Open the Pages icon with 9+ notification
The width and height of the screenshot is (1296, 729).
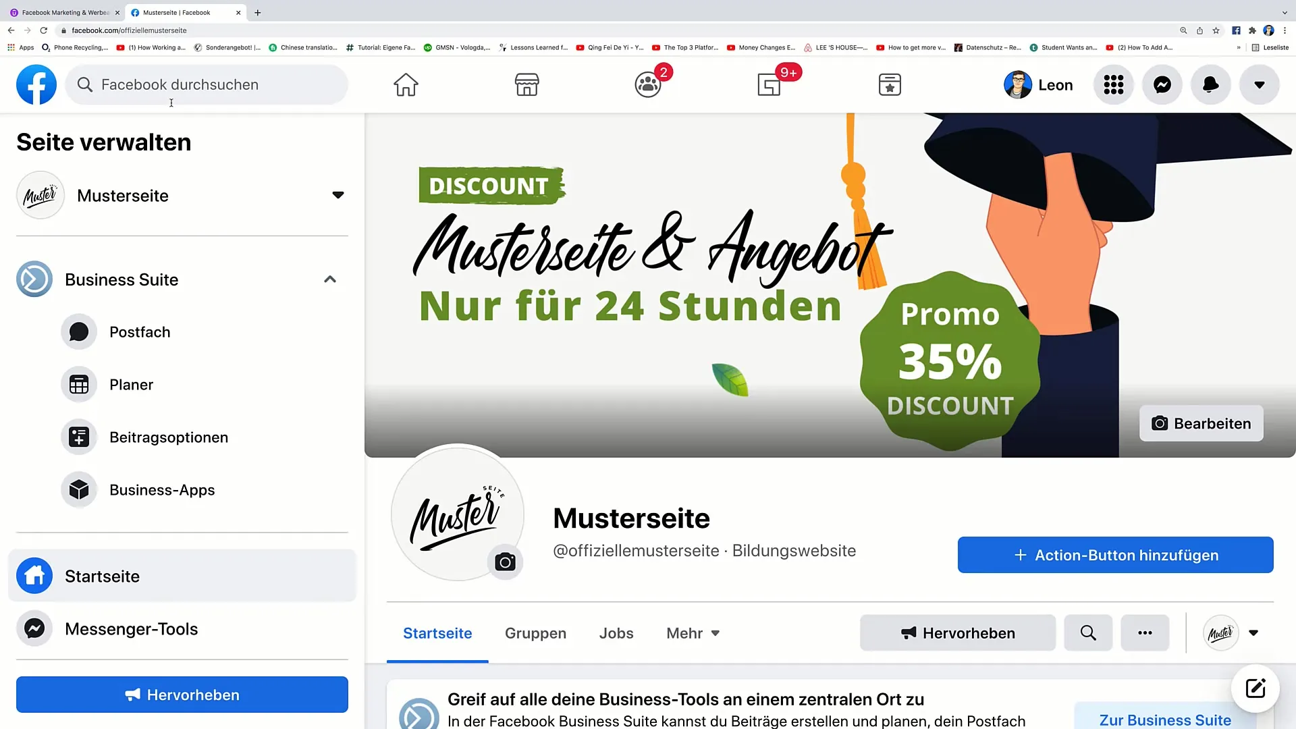click(769, 84)
